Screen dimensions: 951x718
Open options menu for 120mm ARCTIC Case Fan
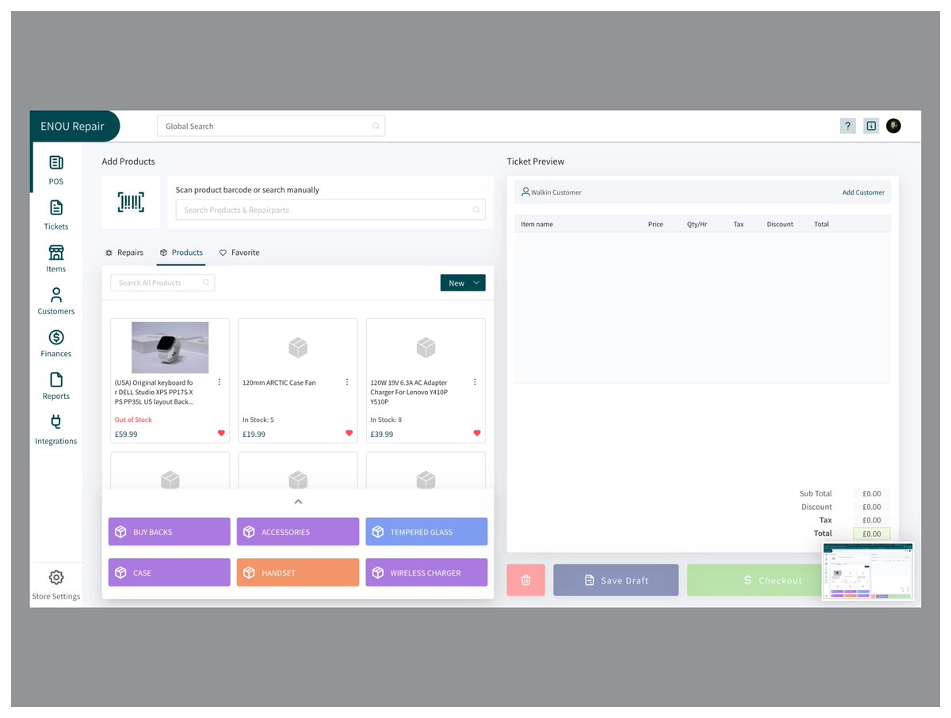(347, 382)
